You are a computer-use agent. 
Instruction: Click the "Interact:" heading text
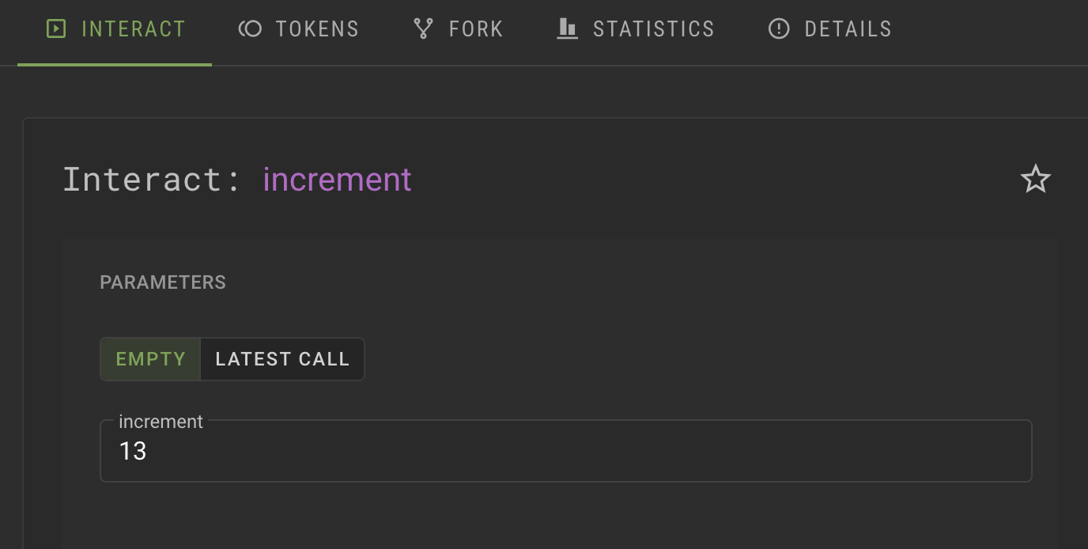[x=152, y=180]
